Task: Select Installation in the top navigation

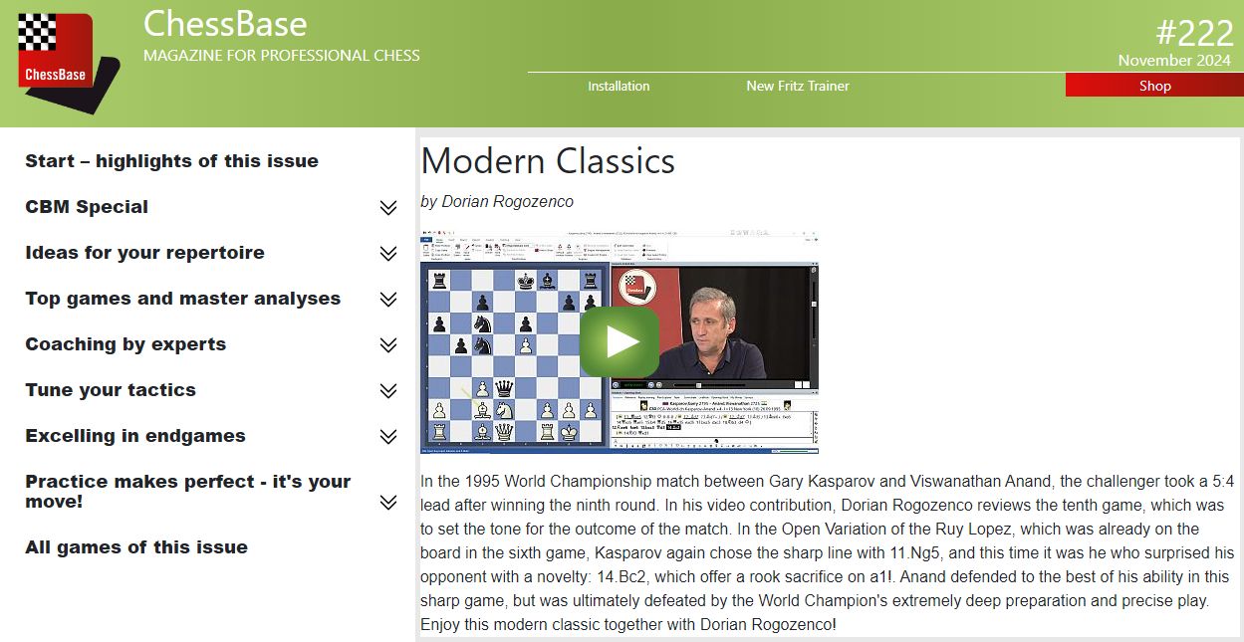Action: (619, 86)
